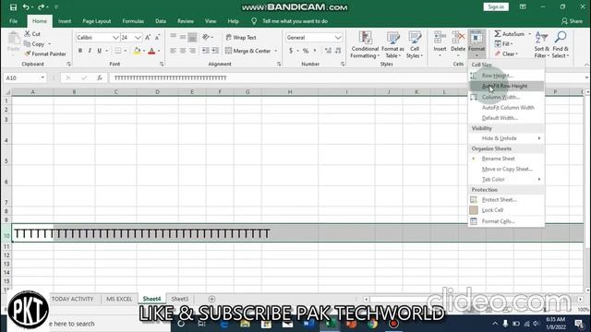Open Merge & Center dropdown arrow
The width and height of the screenshot is (591, 332).
click(x=275, y=51)
